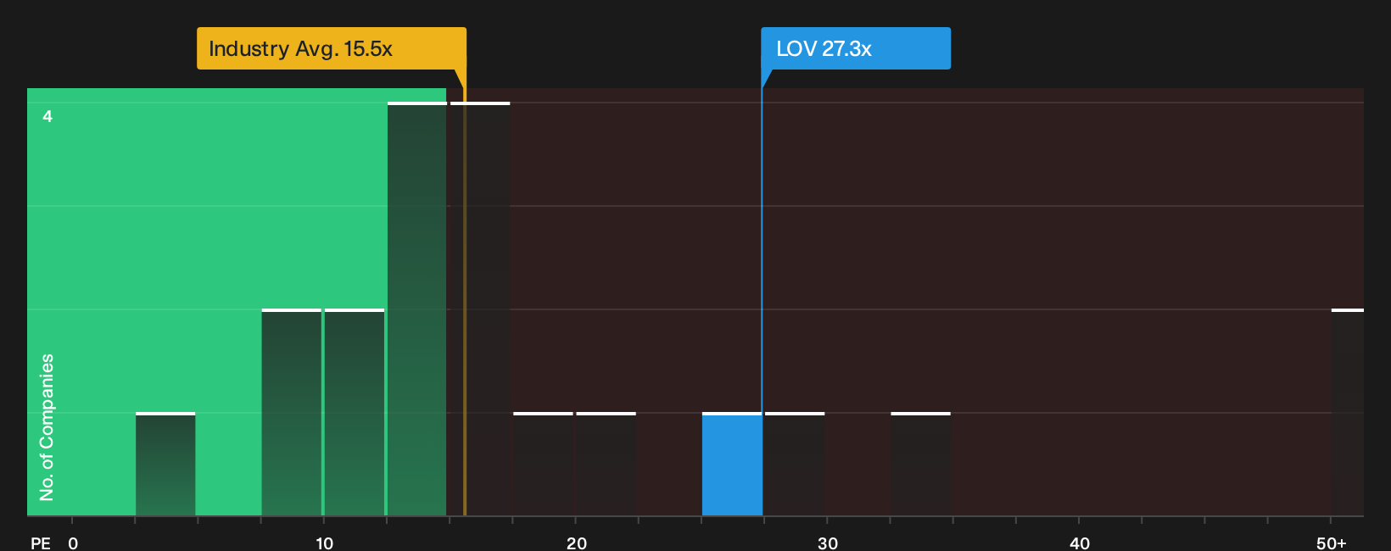Viewport: 1391px width, 551px height.
Task: Select the blue LOV highlighted bar
Action: coord(731,465)
